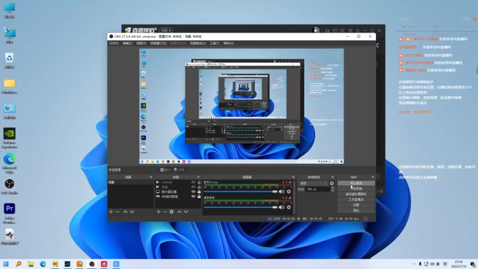The height and width of the screenshot is (269, 478).
Task: Open settings gear for mic/Aux audio
Action: [x=289, y=192]
